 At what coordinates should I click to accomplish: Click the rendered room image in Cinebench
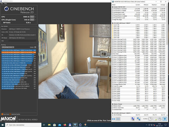coord(75,61)
